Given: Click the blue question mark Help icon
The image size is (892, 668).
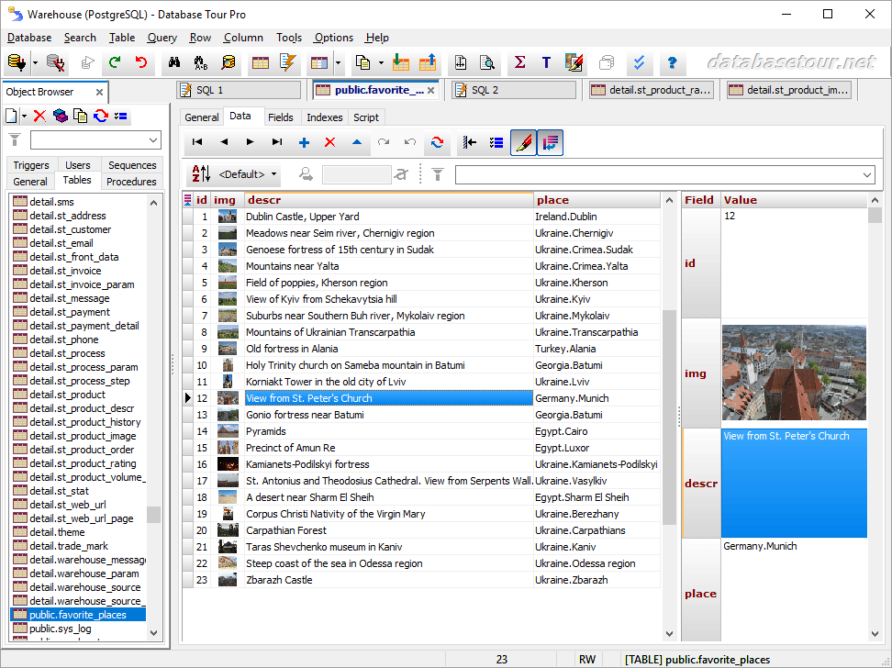Looking at the screenshot, I should coord(672,63).
